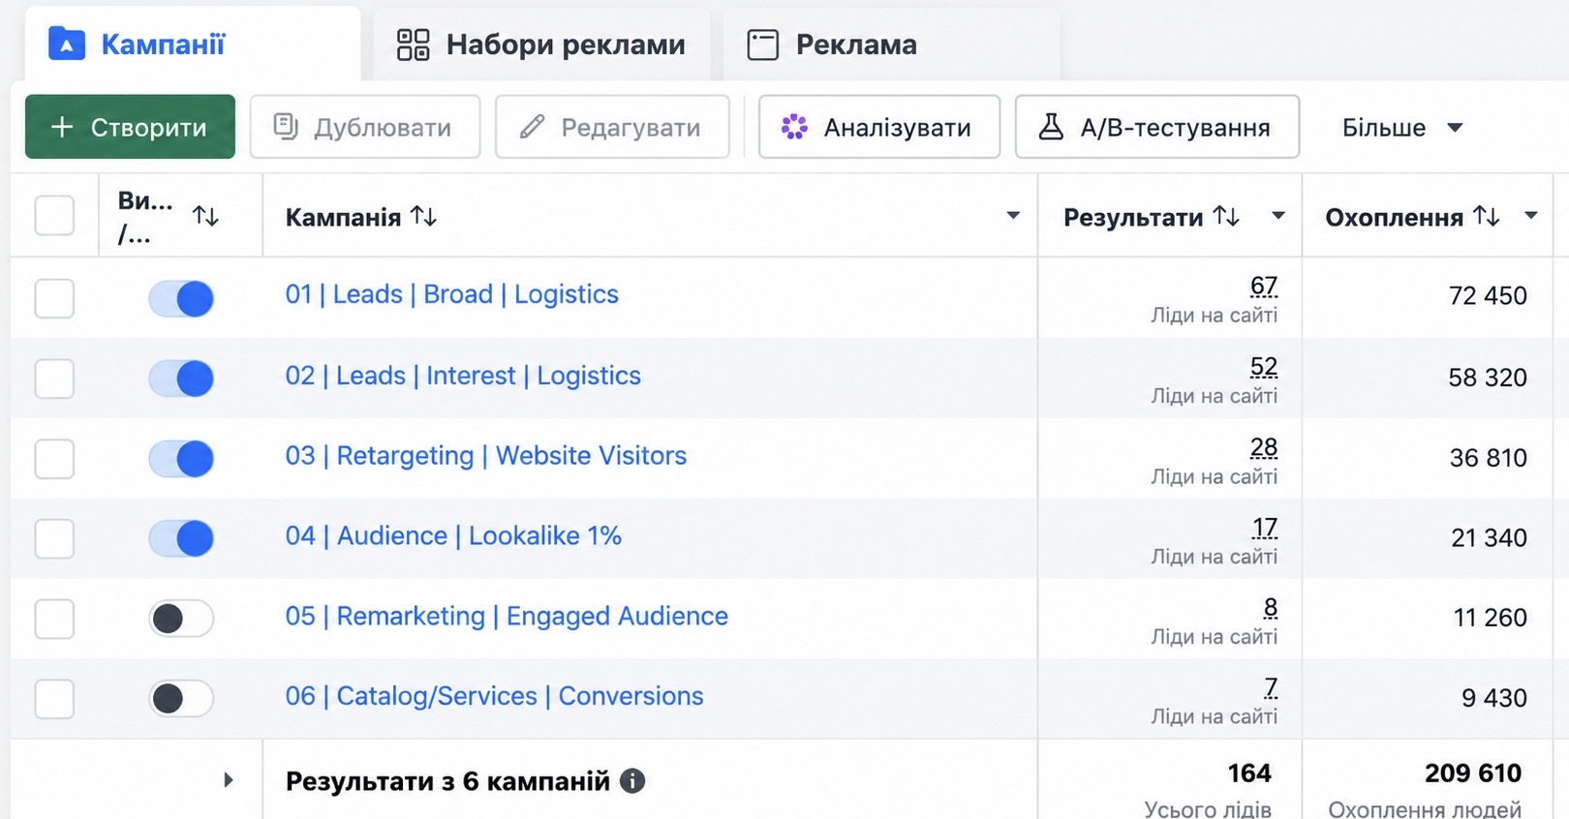This screenshot has height=819, width=1569.
Task: Start A/B-тестування from the toolbar
Action: 1157,127
